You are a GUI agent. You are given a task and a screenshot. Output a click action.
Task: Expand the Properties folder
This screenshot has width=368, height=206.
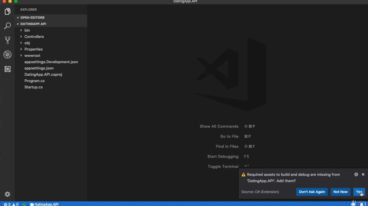point(33,49)
